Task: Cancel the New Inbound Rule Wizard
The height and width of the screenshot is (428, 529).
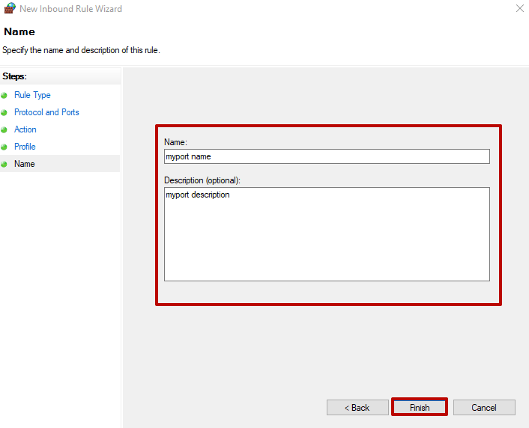Action: pyautogui.click(x=484, y=407)
